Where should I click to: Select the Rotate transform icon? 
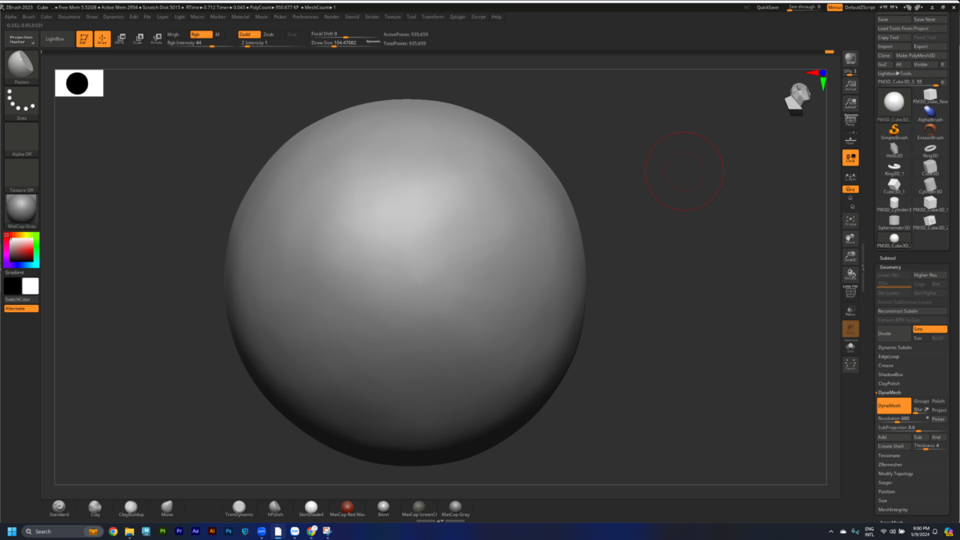click(x=157, y=38)
